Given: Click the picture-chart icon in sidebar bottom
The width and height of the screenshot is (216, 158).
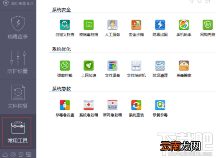Looking at the screenshot, I should (21, 155).
